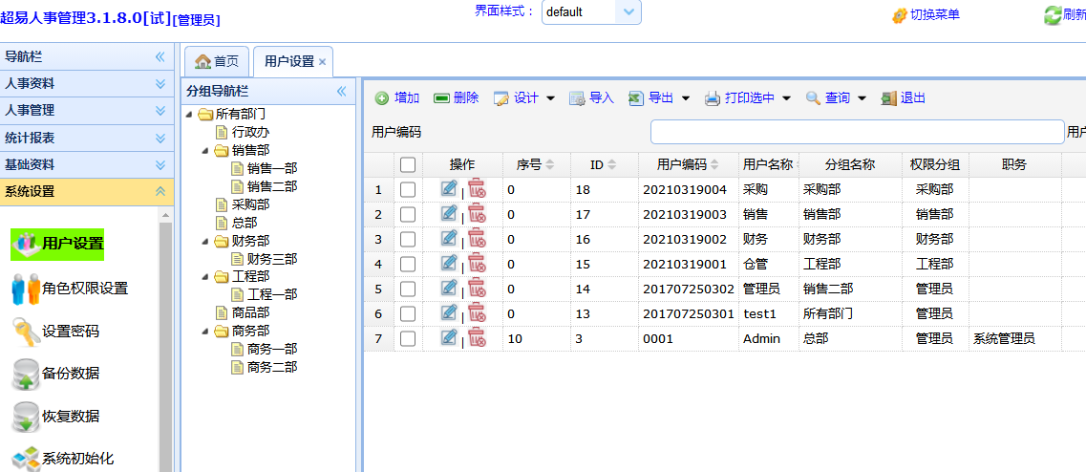Check the checkbox for row 5 管理员
The height and width of the screenshot is (472, 1086).
pos(408,289)
